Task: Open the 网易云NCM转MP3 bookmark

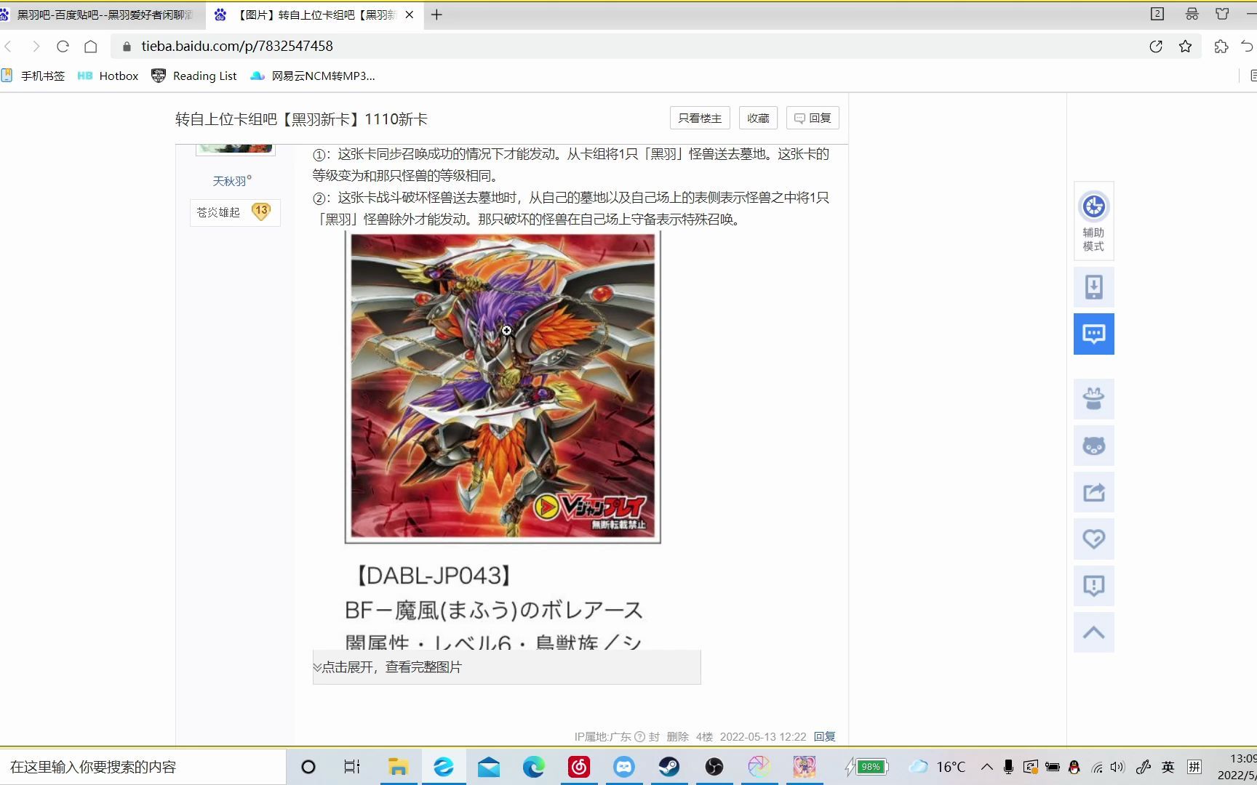Action: (x=313, y=76)
